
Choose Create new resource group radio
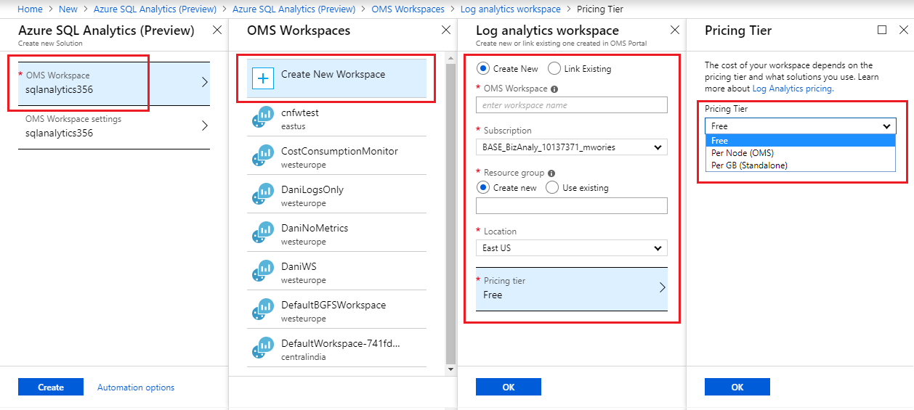pos(482,187)
